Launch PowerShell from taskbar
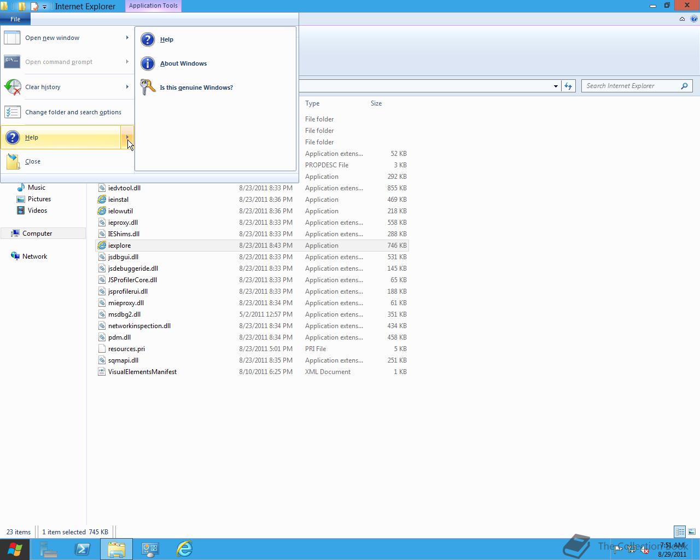Viewport: 700px width, 560px height. (x=82, y=549)
